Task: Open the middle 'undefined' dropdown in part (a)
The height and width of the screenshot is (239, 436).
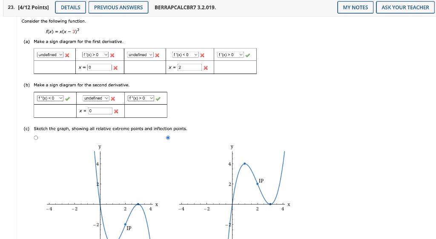Action: coord(141,55)
